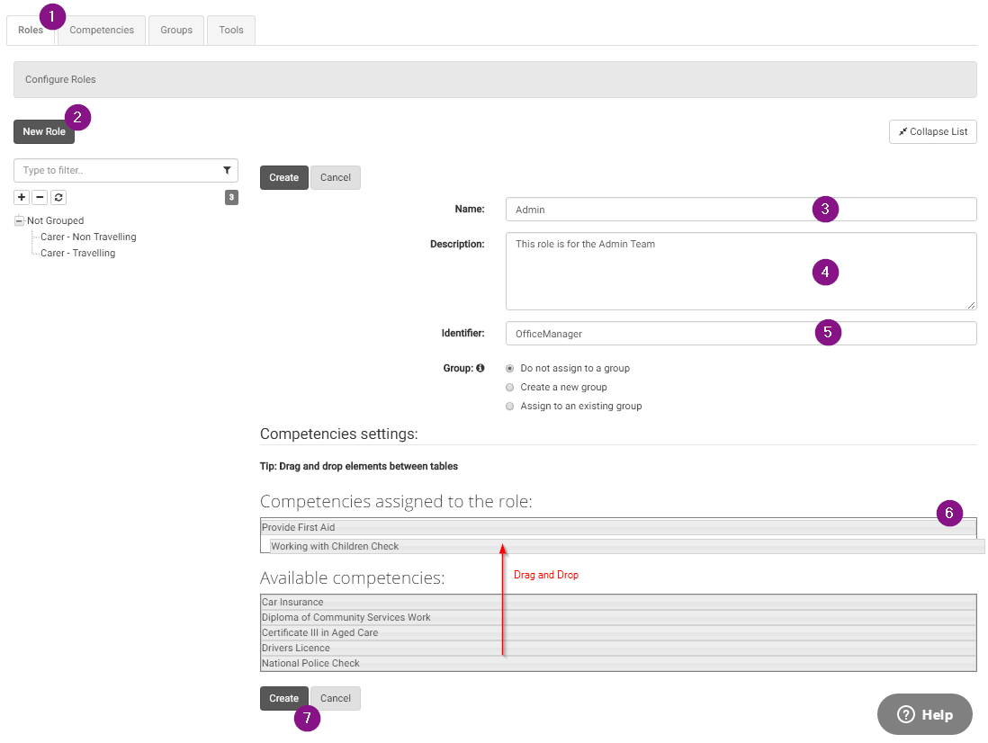The image size is (988, 743).
Task: Open the Tools tab
Action: pos(231,30)
